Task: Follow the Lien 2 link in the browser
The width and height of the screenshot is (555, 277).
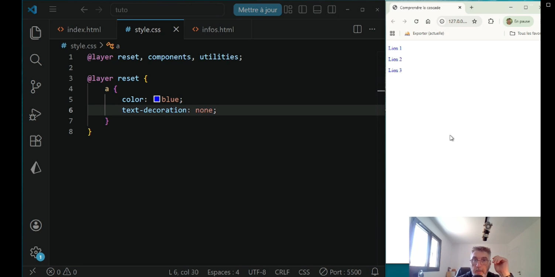Action: [395, 59]
